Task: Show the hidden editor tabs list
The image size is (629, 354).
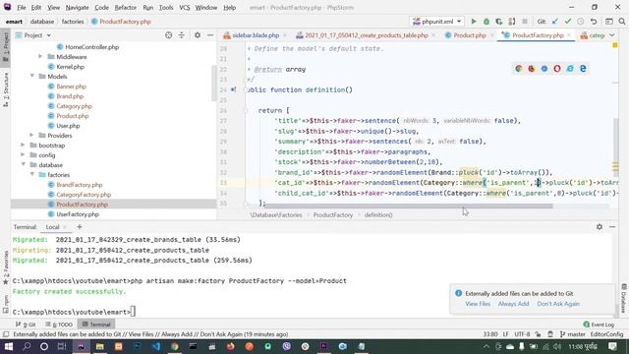Action: 611,35
